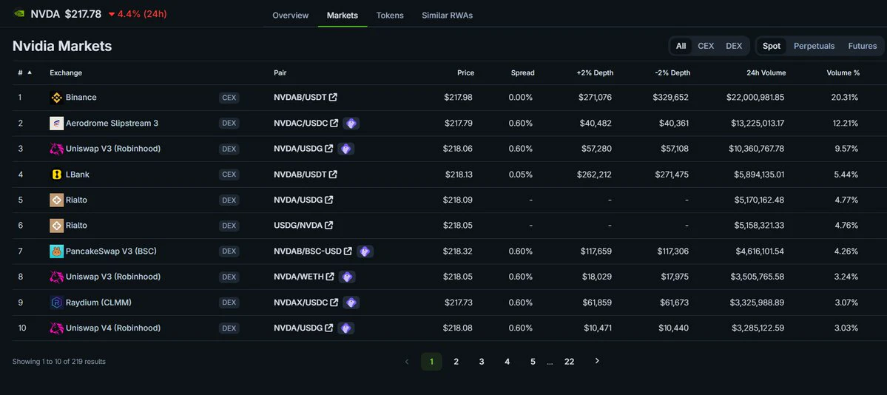Sort by Pair column header
Screen dimensions: 887x395
tap(280, 73)
